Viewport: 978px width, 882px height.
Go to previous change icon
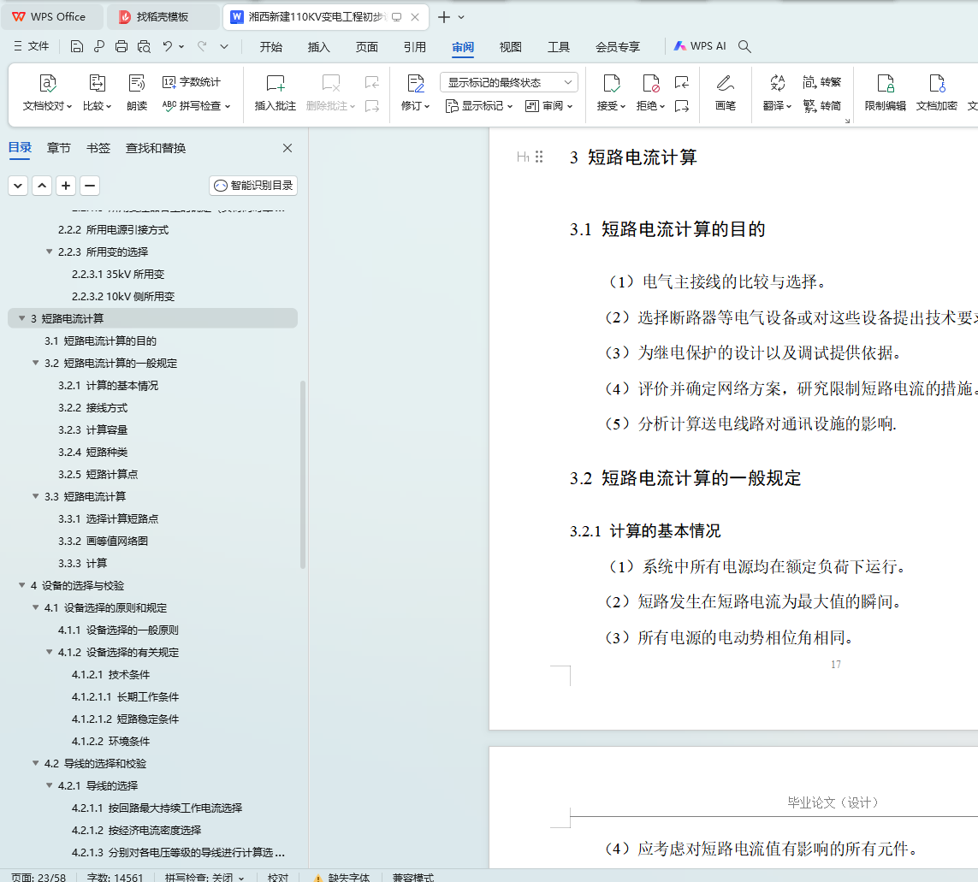pos(682,82)
